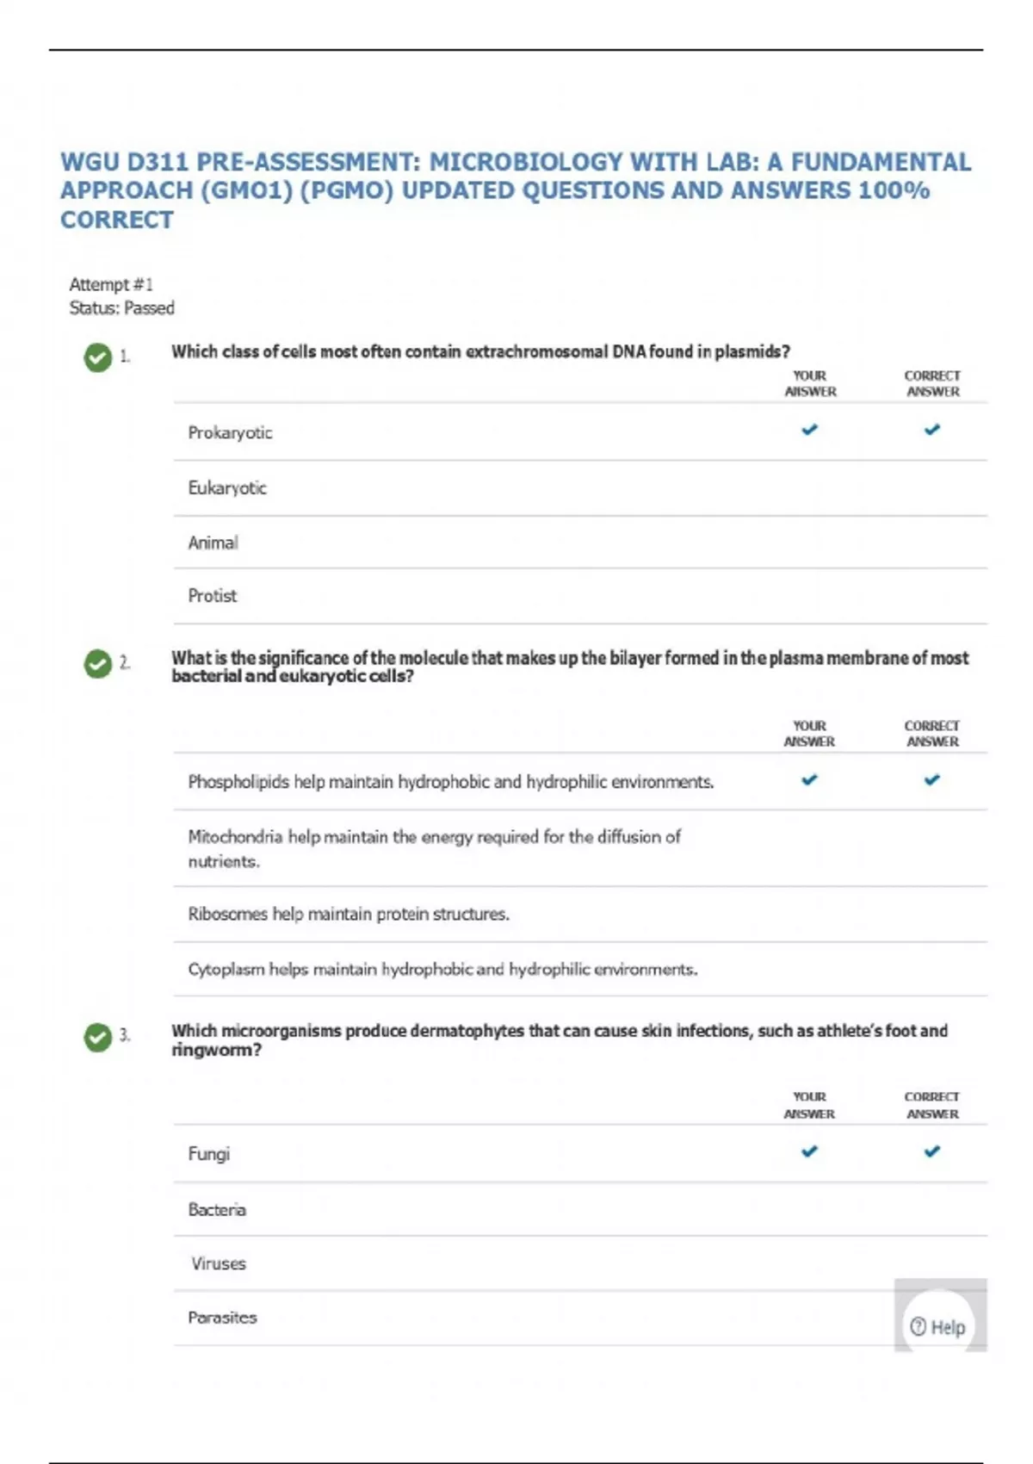The height and width of the screenshot is (1464, 1033).
Task: Choose the Mitochondria answer option
Action: tap(434, 848)
